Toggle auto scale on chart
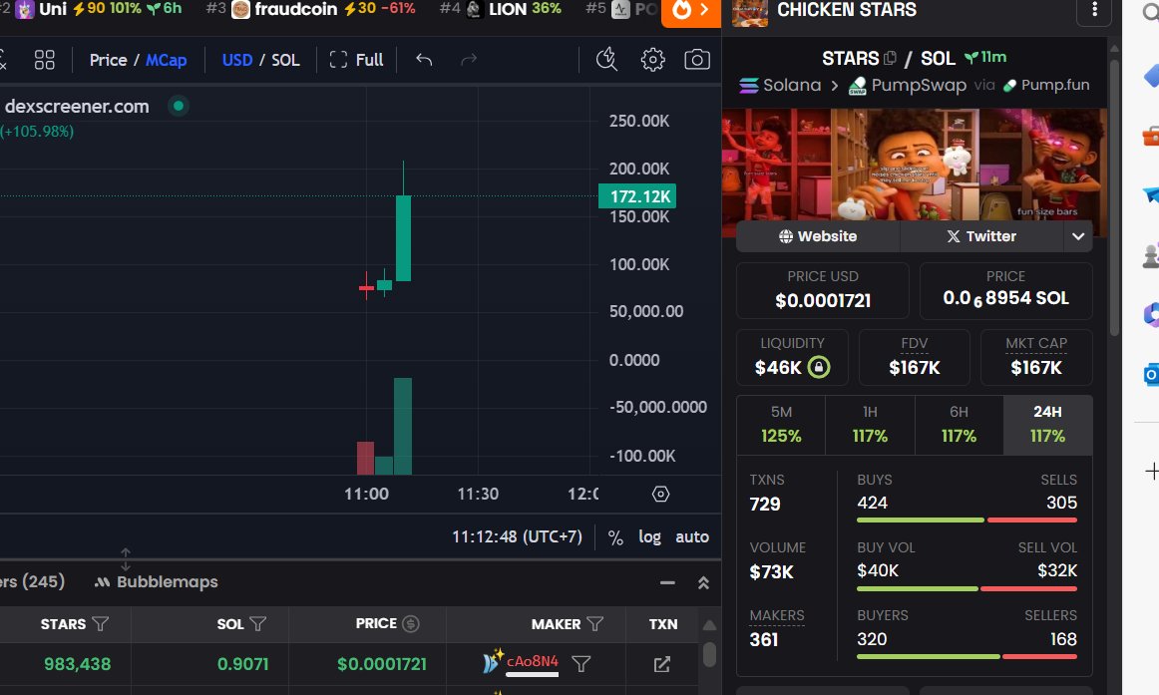 (692, 536)
